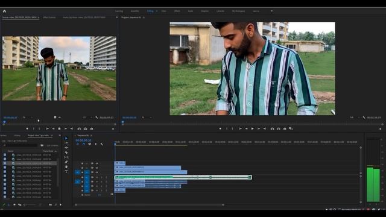Open Program monitor playback resolution dropdown
Screen dimensions: 386x217
[355, 118]
